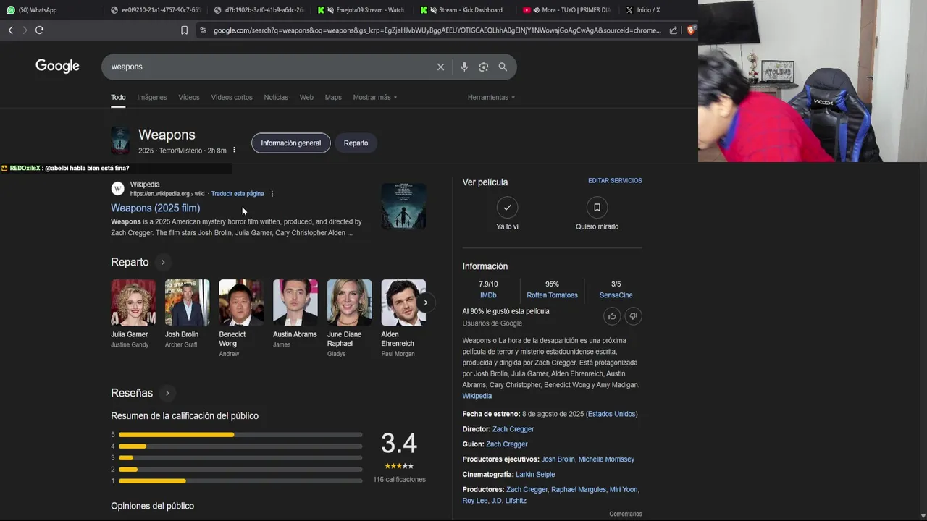Open the Rotten Tomatoes link
Viewport: 927px width, 521px height.
(552, 295)
